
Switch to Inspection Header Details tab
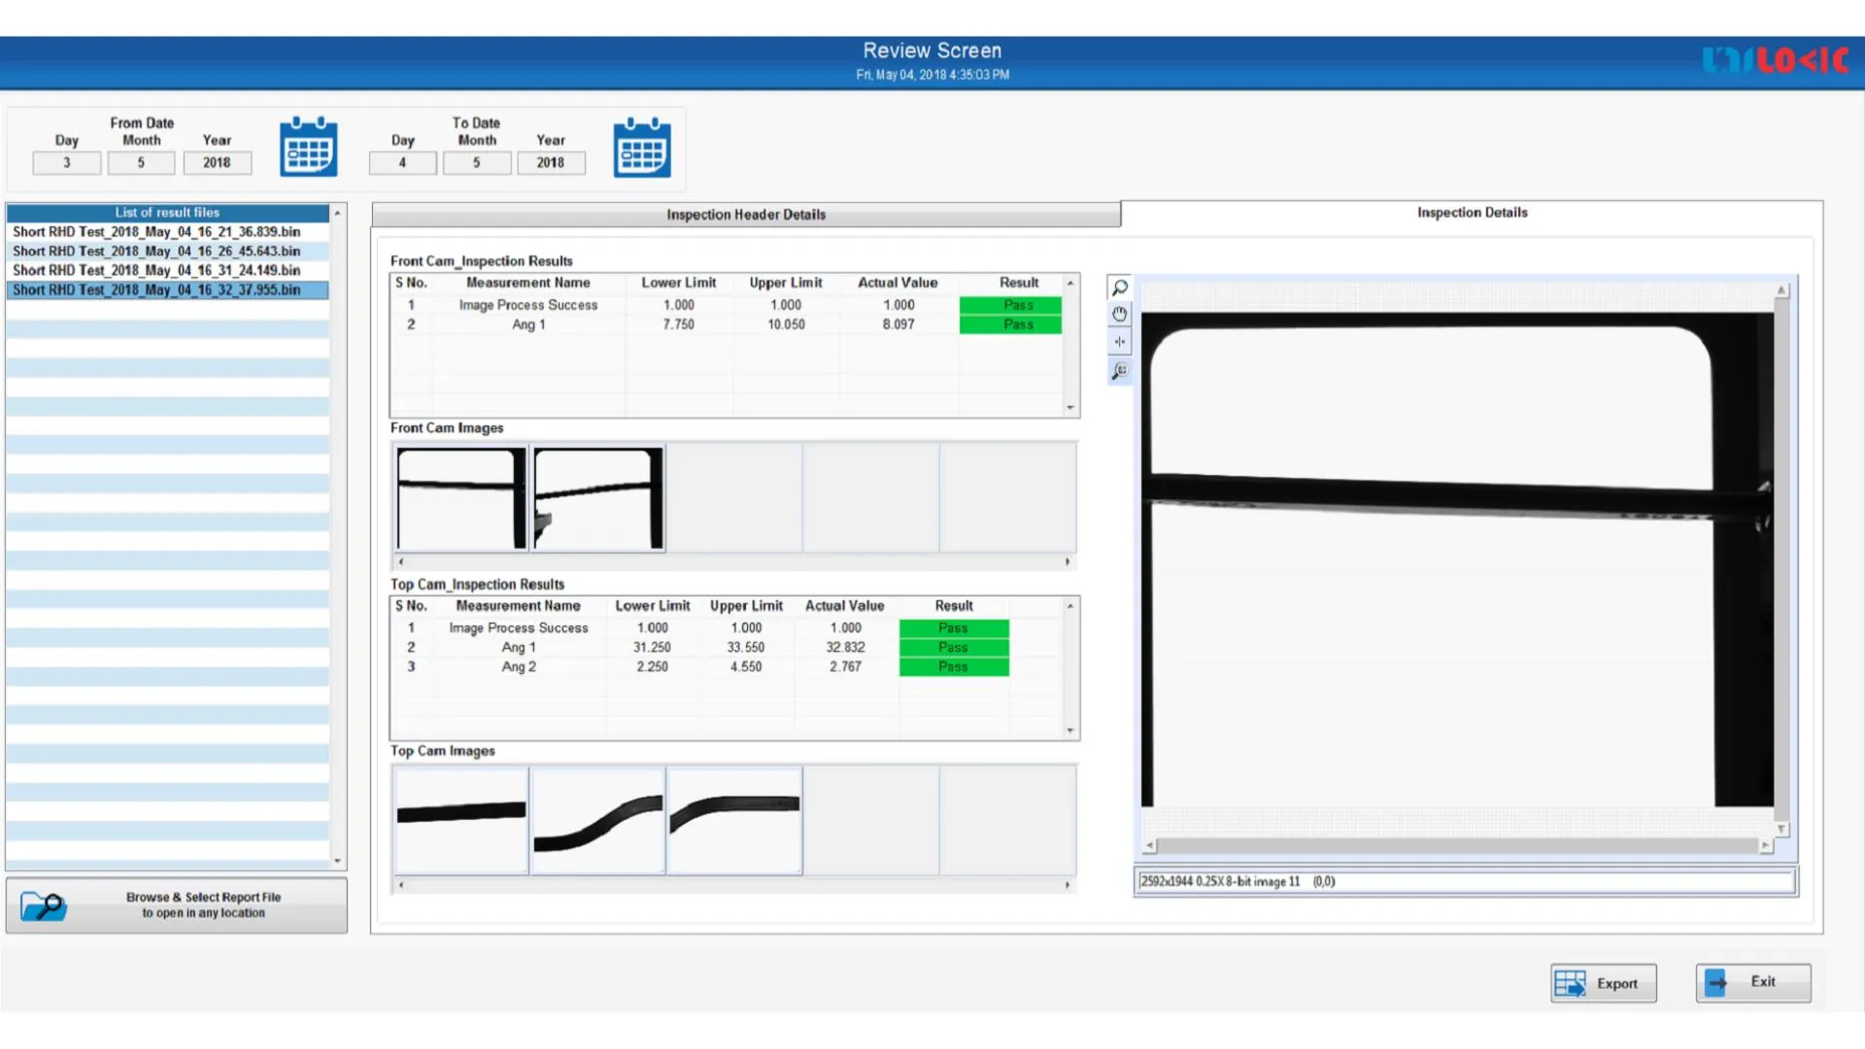[745, 215]
